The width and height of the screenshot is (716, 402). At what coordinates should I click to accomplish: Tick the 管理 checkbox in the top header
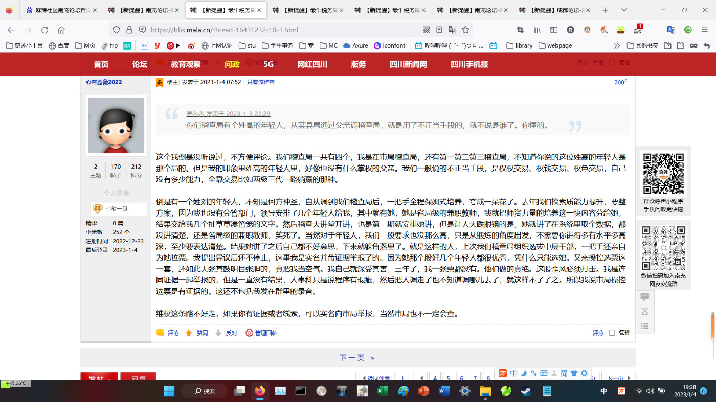coord(612,62)
